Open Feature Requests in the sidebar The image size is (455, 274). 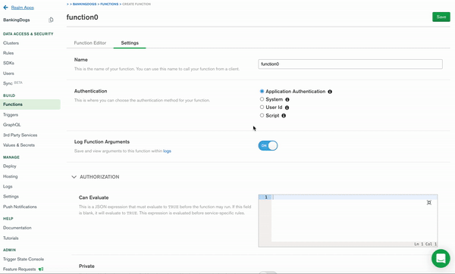(x=20, y=269)
